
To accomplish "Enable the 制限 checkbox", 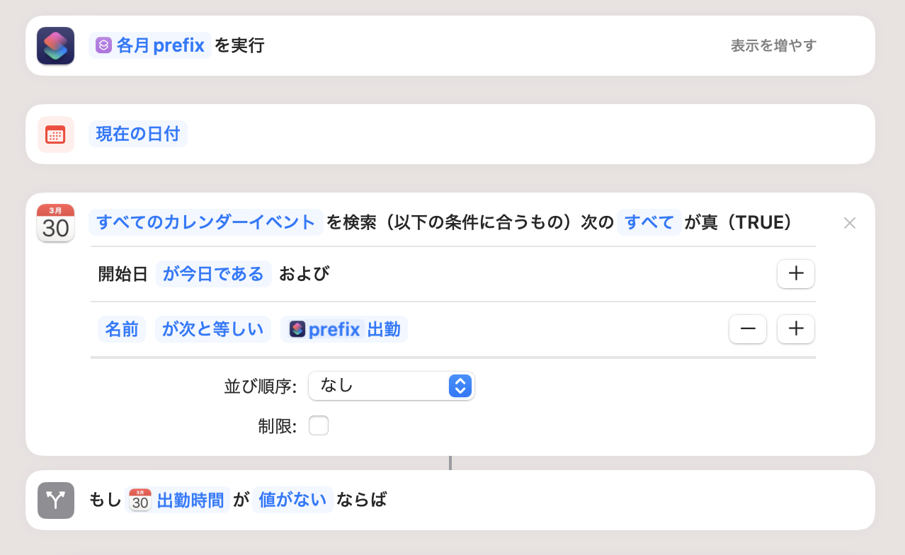I will click(319, 425).
